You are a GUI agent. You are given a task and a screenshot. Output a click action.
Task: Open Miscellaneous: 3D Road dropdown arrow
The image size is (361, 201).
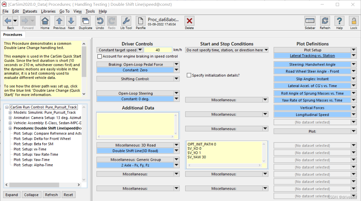click(x=177, y=145)
